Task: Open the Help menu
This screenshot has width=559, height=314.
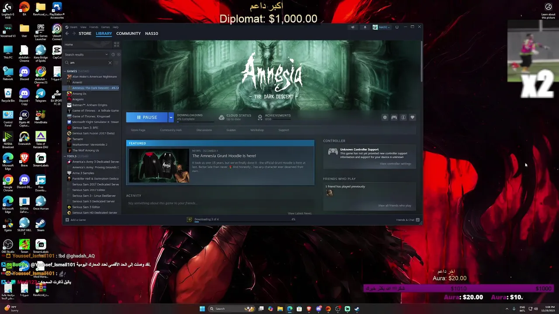Action: coord(116,27)
